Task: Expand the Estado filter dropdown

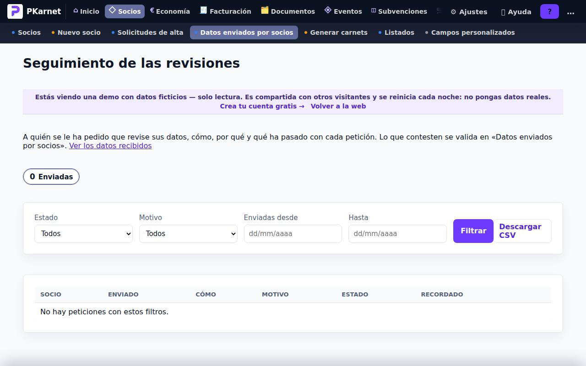Action: [x=83, y=234]
